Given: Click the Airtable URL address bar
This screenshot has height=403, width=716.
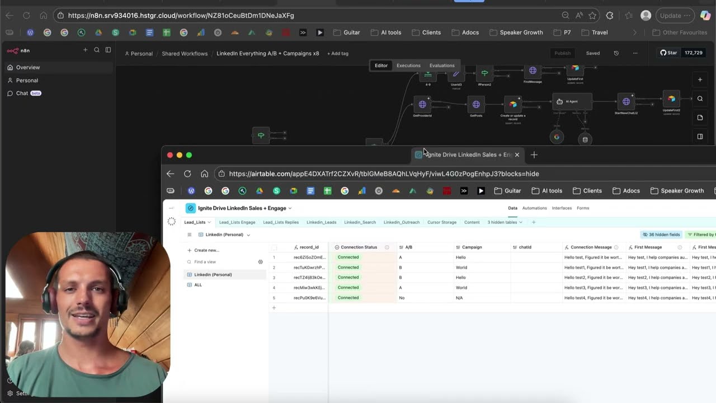Looking at the screenshot, I should coord(464,174).
